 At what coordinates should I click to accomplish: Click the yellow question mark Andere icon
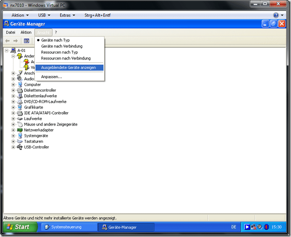click(20, 56)
